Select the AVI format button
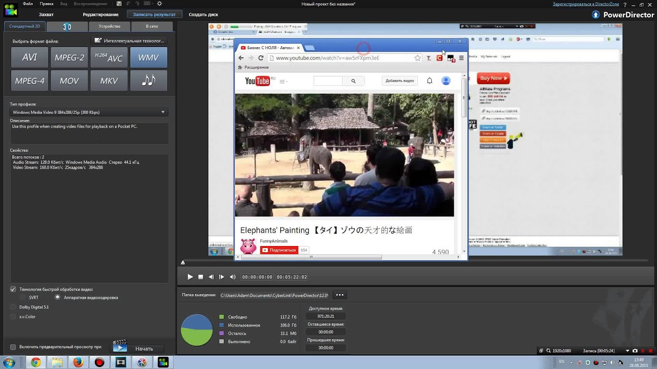The image size is (657, 369). tap(30, 57)
